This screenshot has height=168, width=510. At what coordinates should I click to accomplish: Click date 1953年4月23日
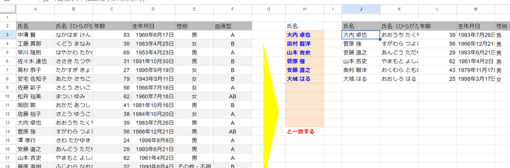point(153,52)
